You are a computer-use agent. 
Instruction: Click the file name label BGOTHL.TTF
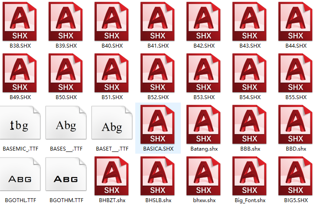[x=20, y=200]
